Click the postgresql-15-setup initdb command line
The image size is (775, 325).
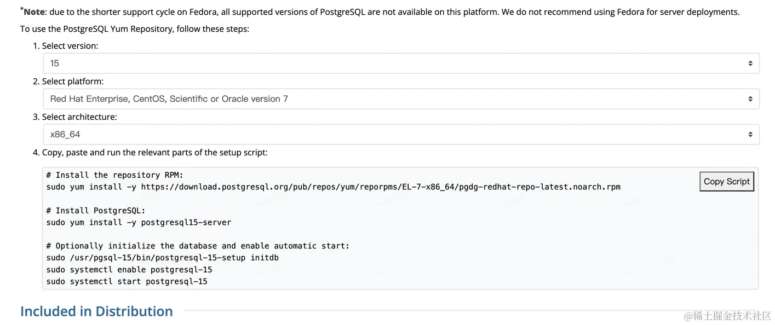[x=163, y=258]
